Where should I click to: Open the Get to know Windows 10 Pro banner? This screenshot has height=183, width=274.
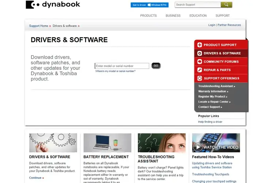tap(149, 5)
